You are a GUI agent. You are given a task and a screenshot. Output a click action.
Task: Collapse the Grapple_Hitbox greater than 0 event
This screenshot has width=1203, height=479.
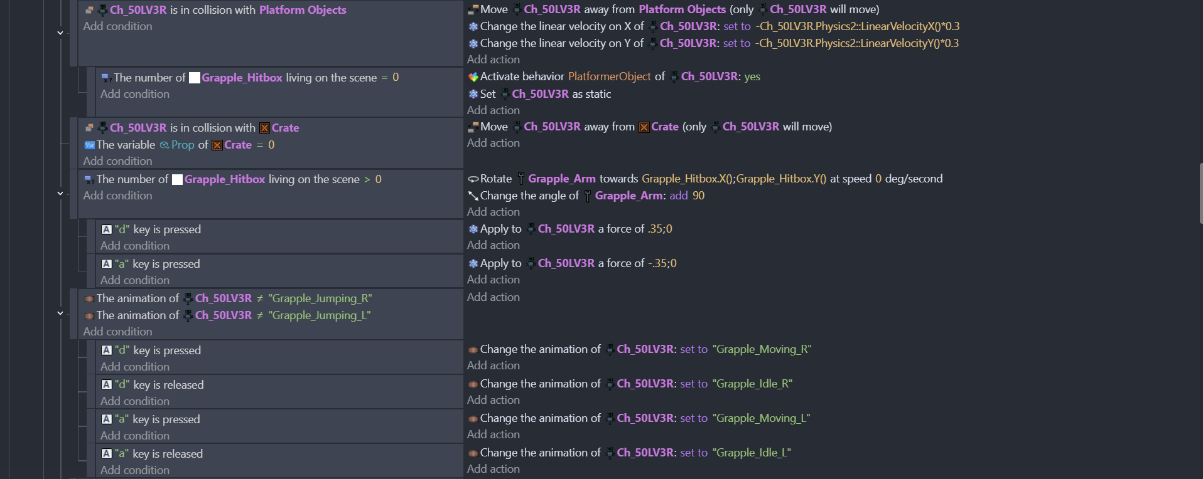[60, 193]
